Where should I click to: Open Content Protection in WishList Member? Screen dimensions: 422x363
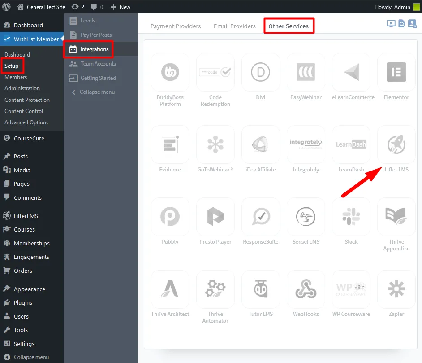tap(27, 100)
